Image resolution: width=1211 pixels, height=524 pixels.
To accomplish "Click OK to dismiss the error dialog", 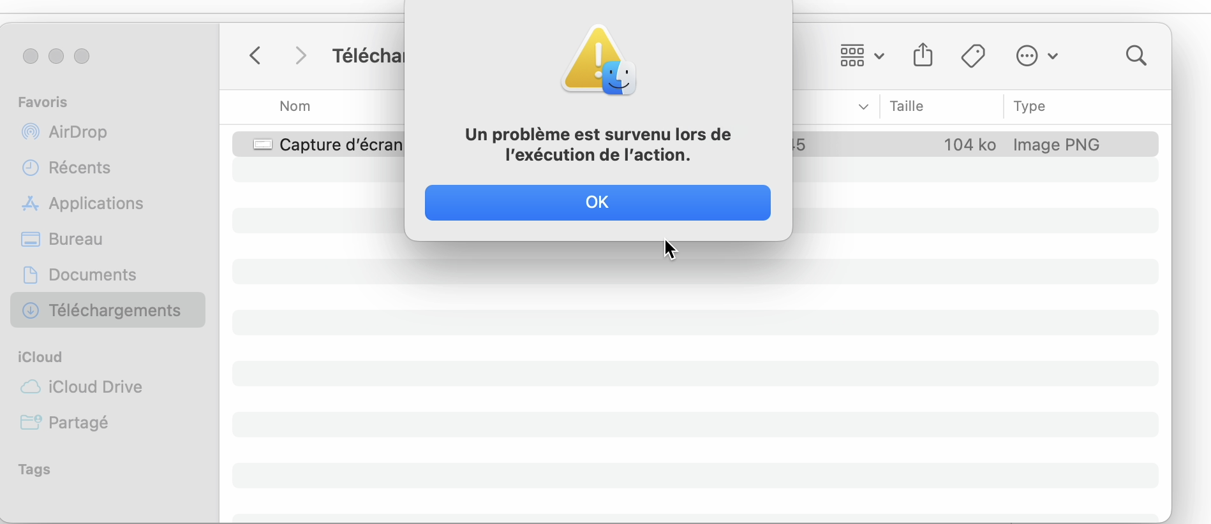I will [597, 203].
